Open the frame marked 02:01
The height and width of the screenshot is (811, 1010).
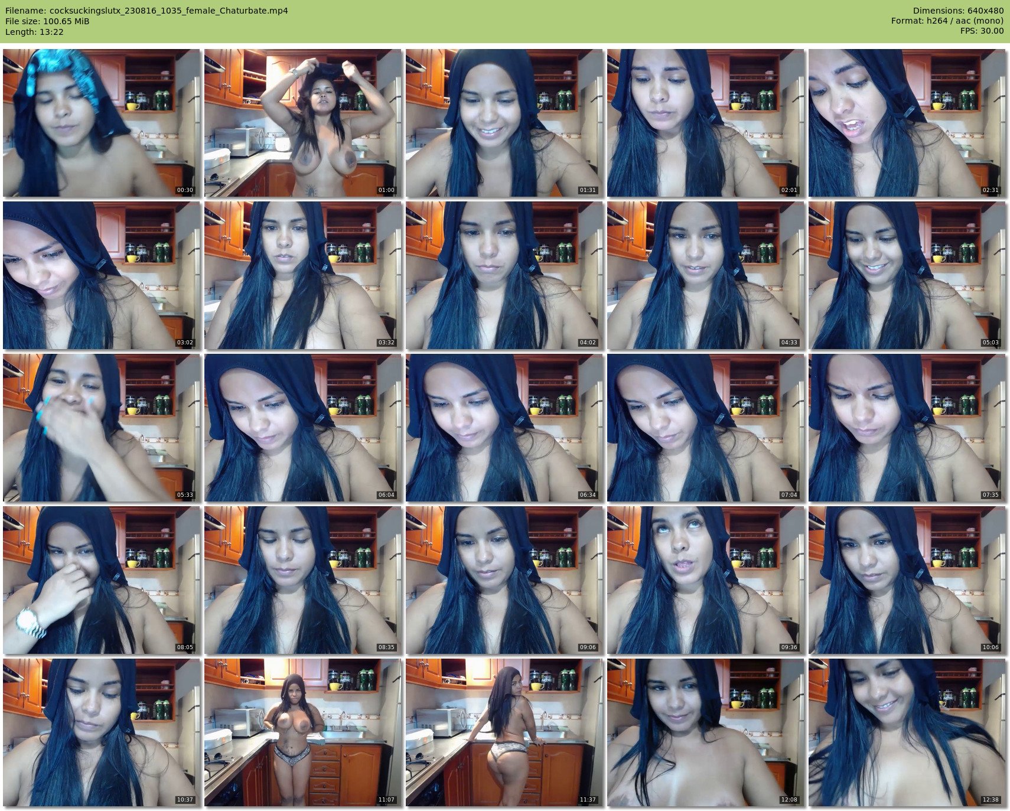706,123
